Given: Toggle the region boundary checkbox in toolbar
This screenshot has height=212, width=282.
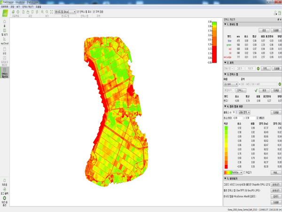Looking at the screenshot, I should tap(94, 12).
